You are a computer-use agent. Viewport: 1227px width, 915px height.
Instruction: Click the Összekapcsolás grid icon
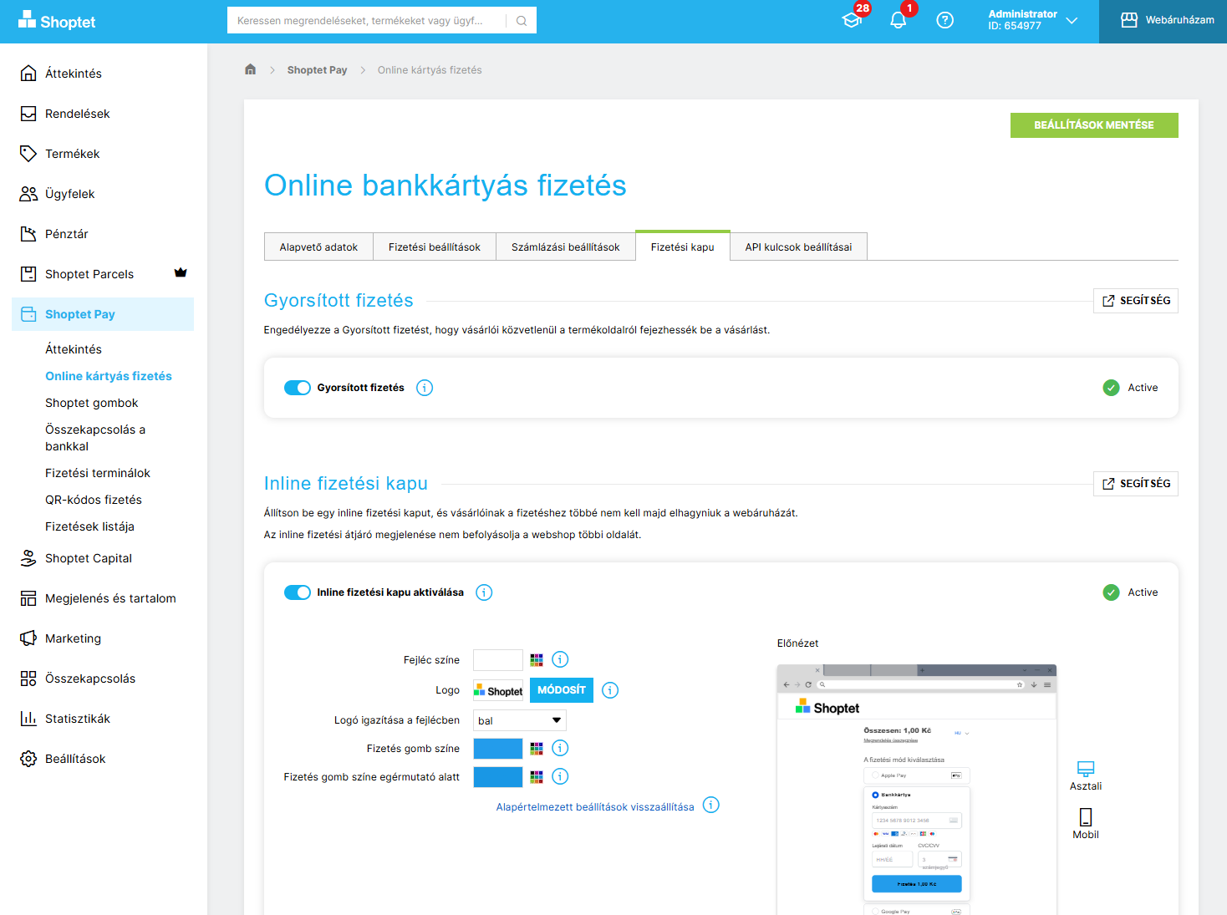[28, 679]
